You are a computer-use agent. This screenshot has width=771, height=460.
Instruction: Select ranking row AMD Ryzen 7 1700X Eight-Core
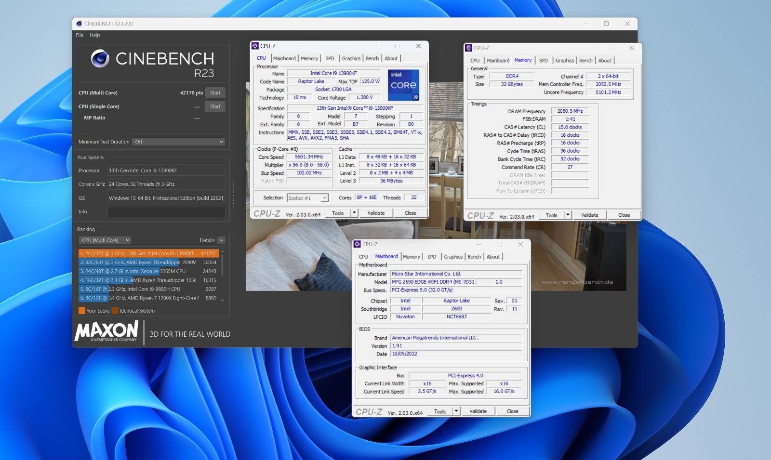click(x=148, y=298)
